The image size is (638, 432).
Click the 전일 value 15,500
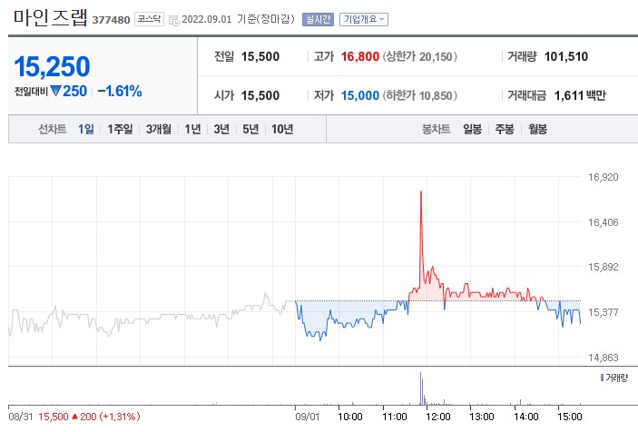[x=260, y=56]
